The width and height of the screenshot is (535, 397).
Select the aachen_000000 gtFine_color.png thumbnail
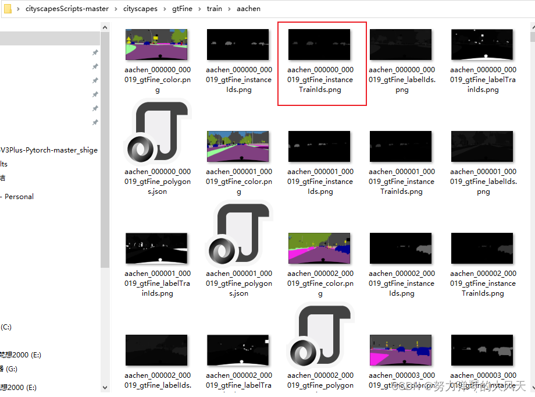pyautogui.click(x=157, y=43)
